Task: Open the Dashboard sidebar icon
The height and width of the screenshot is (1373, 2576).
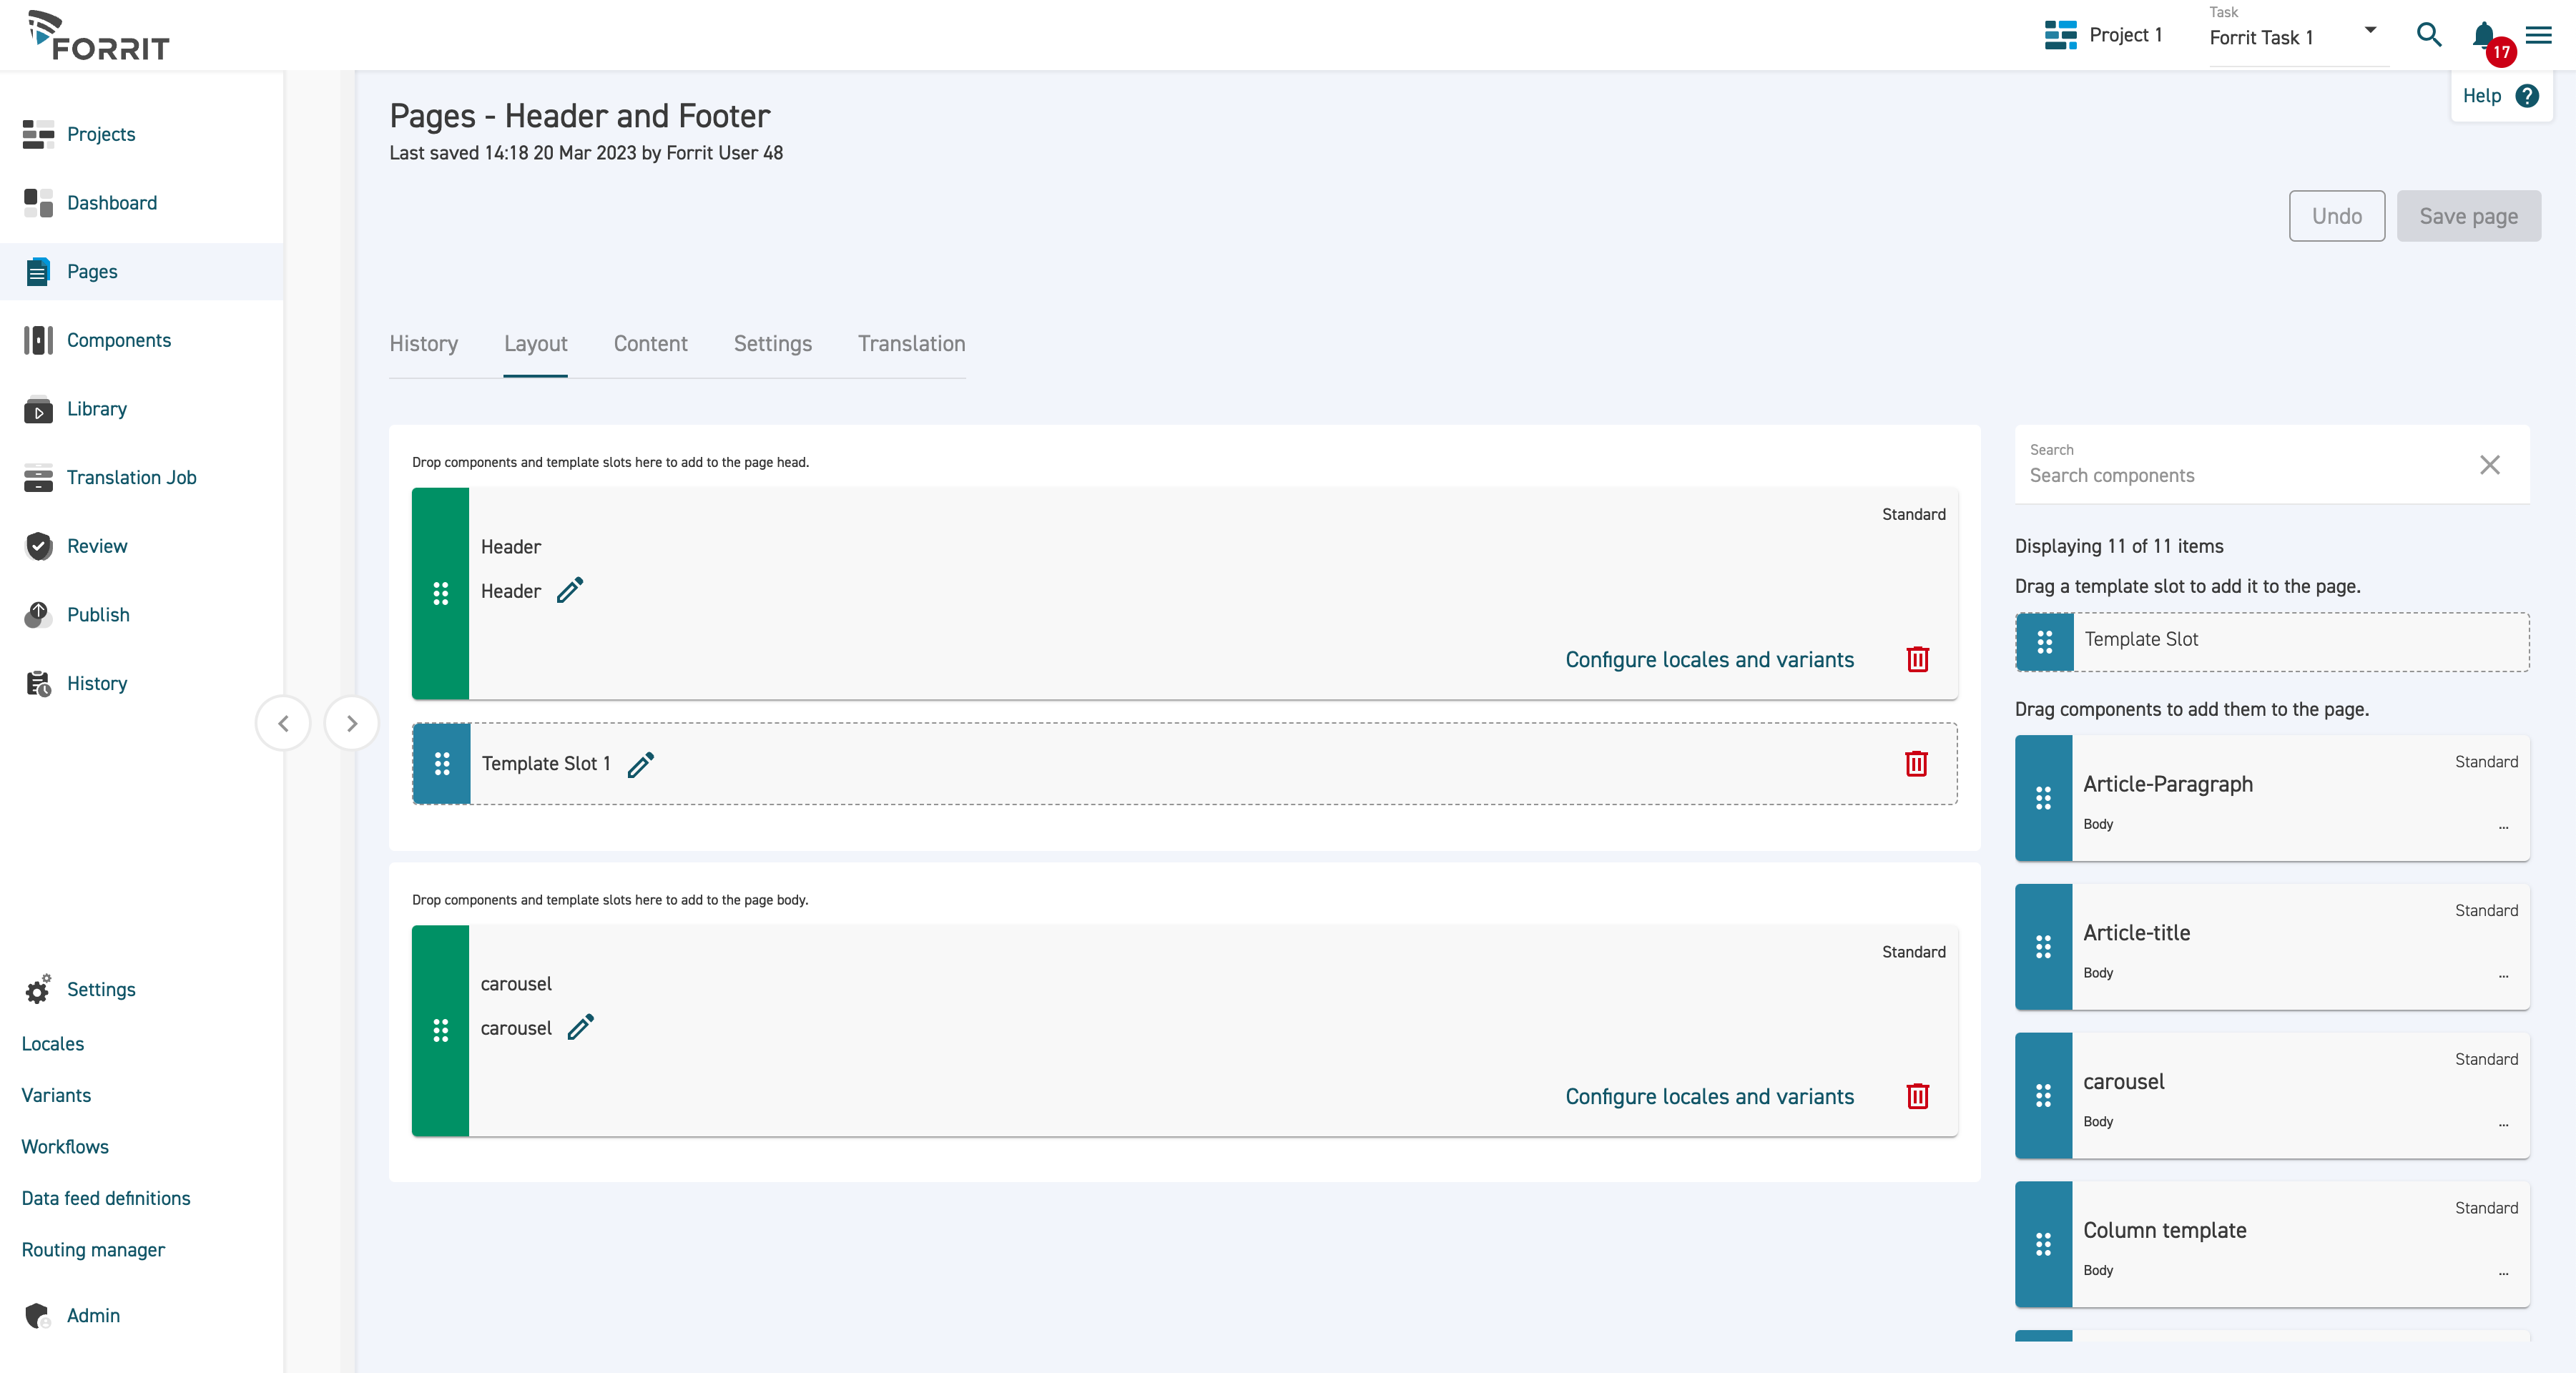Action: pyautogui.click(x=38, y=203)
